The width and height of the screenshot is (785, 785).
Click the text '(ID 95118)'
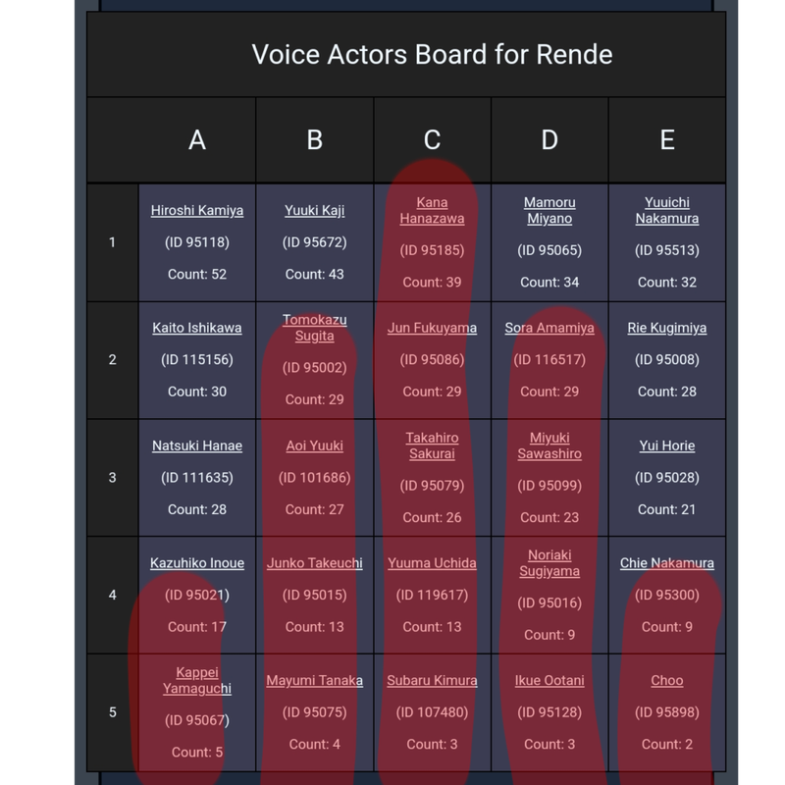tap(197, 242)
